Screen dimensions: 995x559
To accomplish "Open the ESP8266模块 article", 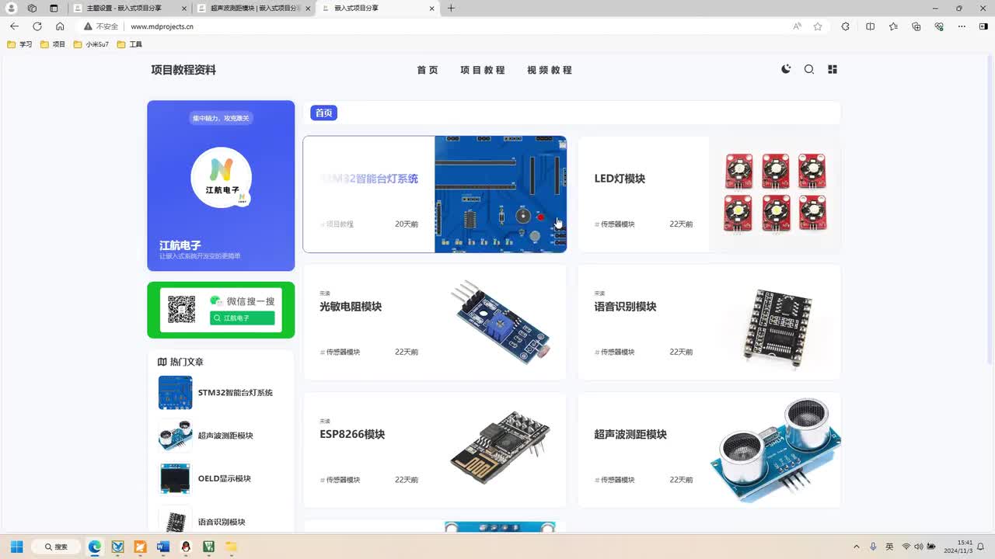I will click(x=352, y=435).
